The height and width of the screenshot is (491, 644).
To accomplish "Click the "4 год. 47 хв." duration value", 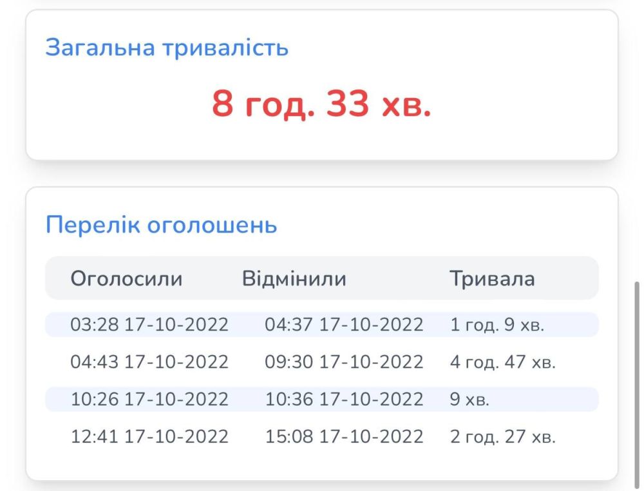I will [504, 361].
